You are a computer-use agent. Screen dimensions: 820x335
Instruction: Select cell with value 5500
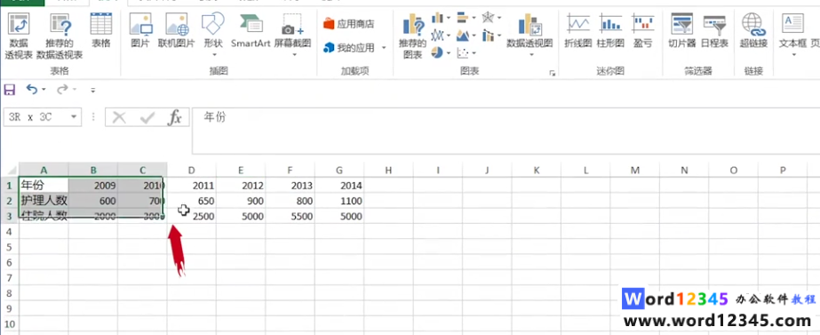291,216
